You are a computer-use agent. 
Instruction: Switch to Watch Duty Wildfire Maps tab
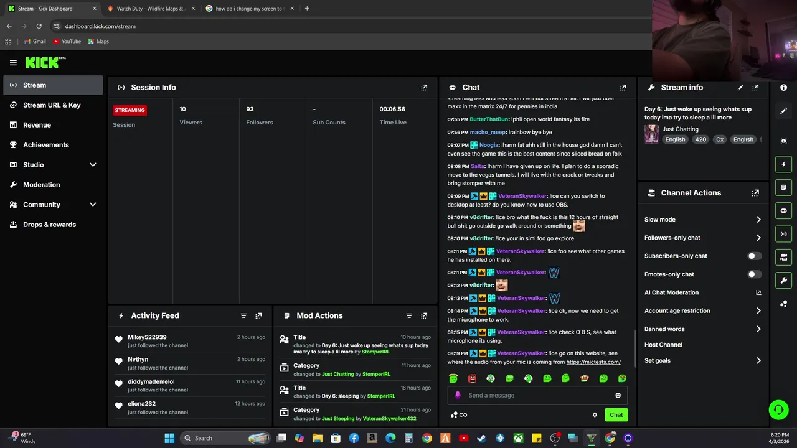coord(149,9)
